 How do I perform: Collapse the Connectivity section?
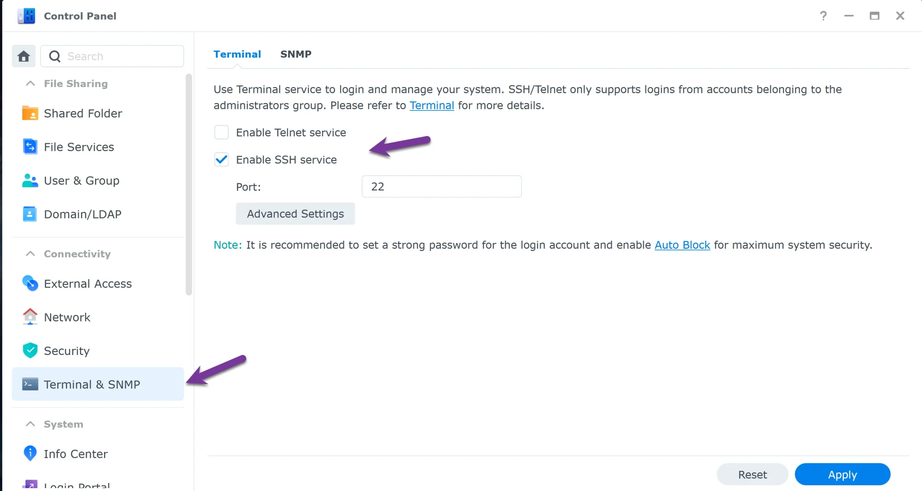coord(30,254)
